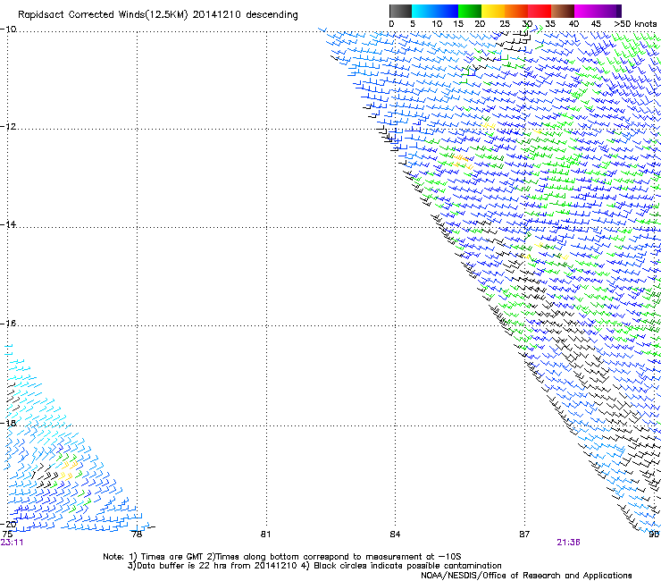This screenshot has height=581, width=661.
Task: Click 'NOAA/NESDIS/Office of Research and Applications' credit
Action: pos(526,576)
